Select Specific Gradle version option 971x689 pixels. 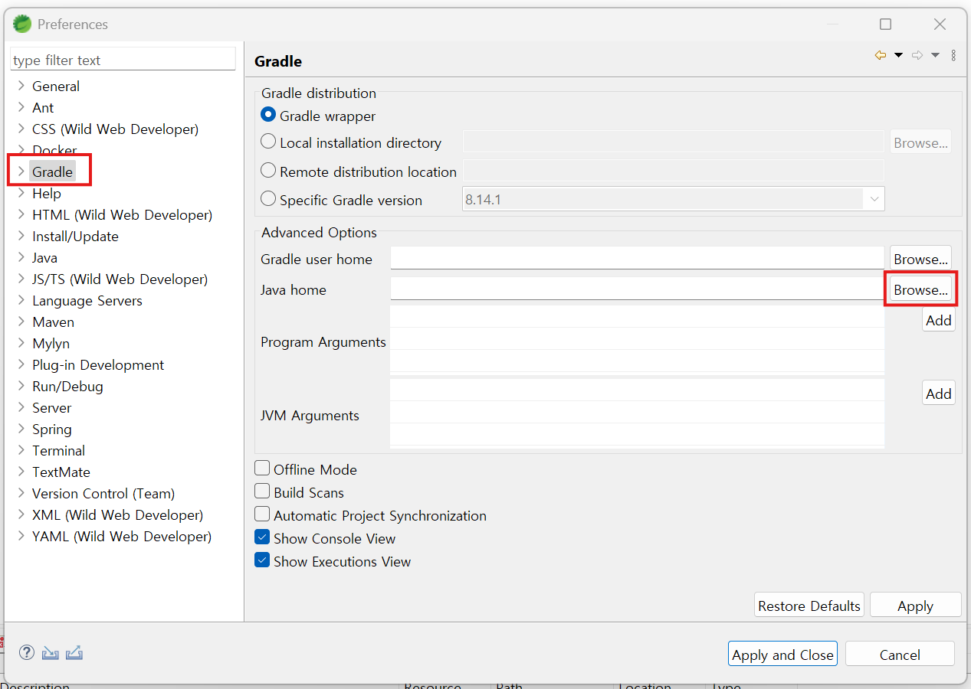[x=268, y=199]
